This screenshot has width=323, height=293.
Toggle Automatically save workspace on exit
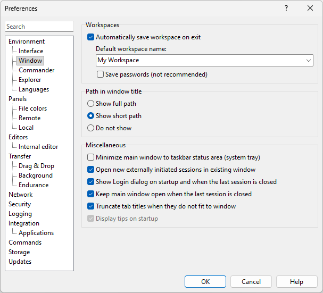click(x=90, y=38)
